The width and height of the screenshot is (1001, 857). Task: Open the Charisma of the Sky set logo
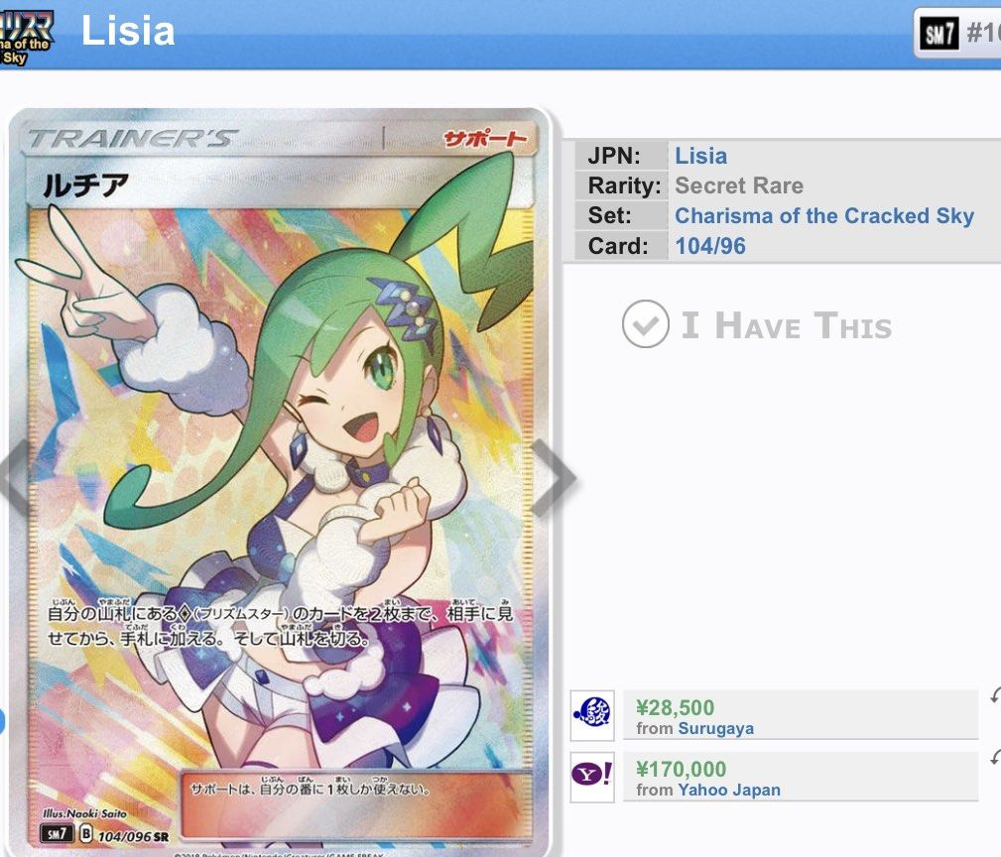[x=26, y=37]
